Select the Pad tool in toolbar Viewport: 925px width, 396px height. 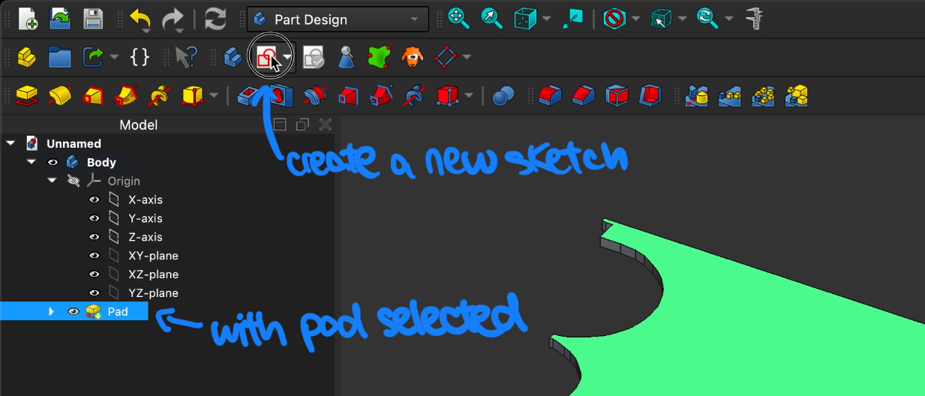point(27,95)
